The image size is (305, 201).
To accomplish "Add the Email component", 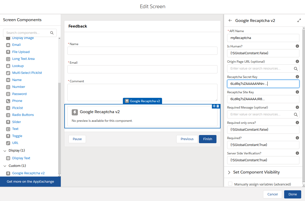I will click(x=16, y=45).
